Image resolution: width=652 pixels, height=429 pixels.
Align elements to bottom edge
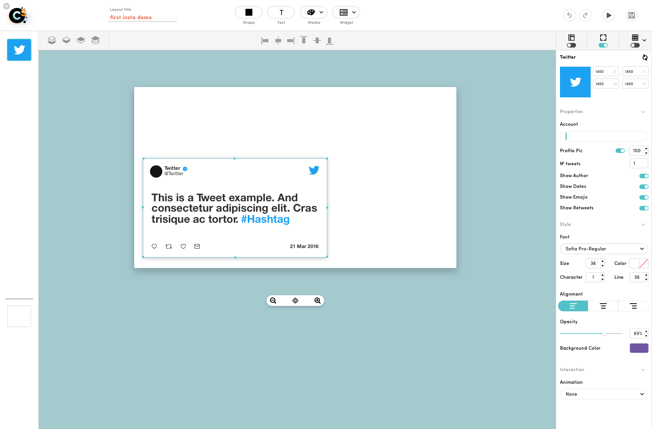pyautogui.click(x=329, y=41)
